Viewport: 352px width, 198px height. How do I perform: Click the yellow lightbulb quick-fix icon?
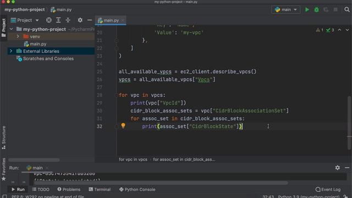click(x=123, y=126)
